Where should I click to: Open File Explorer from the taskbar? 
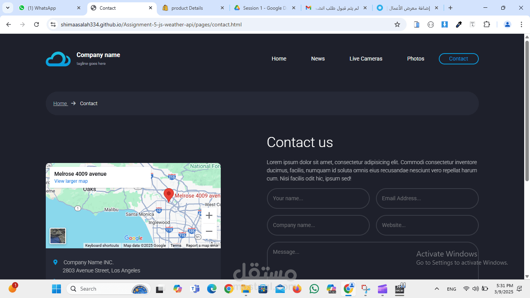click(x=246, y=289)
